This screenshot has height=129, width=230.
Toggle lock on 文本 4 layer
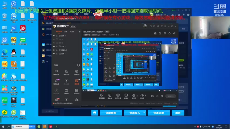[x=57, y=36]
